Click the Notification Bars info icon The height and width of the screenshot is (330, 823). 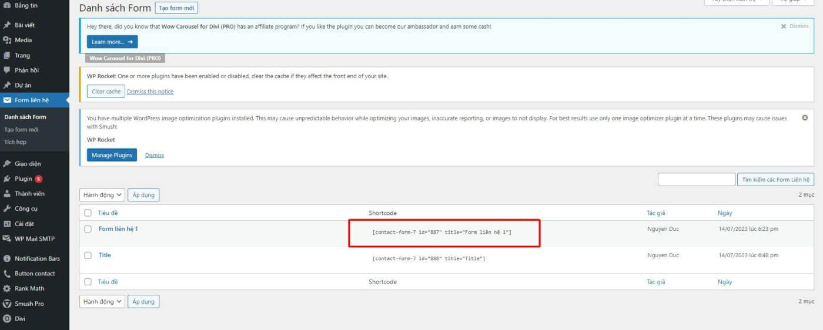coord(7,258)
